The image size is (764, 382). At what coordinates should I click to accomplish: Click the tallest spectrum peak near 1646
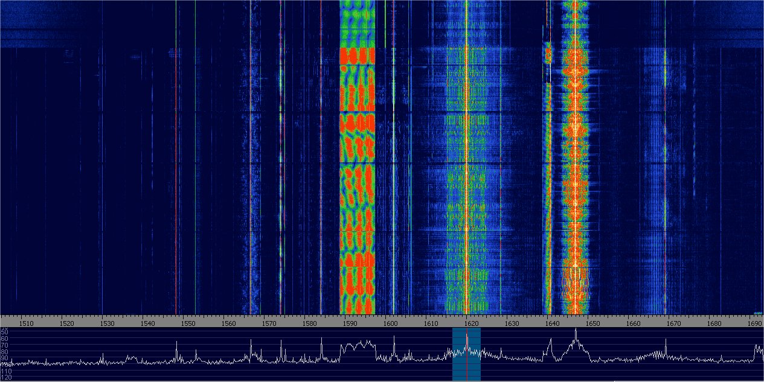[x=576, y=331]
